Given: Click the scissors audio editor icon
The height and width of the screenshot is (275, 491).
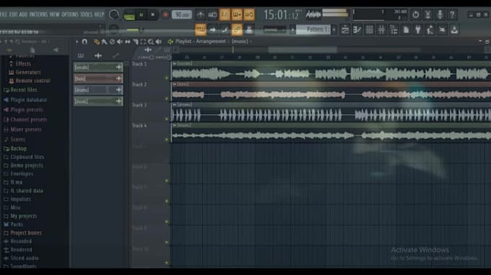Looking at the screenshot, I should tap(427, 14).
